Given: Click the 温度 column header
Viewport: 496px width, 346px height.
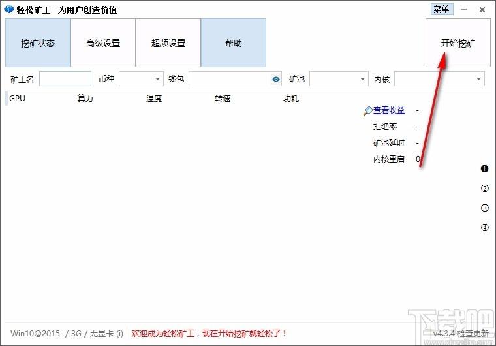Looking at the screenshot, I should pyautogui.click(x=154, y=99).
